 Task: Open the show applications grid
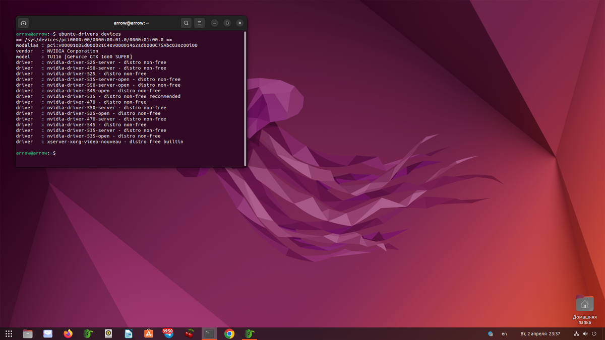point(9,333)
